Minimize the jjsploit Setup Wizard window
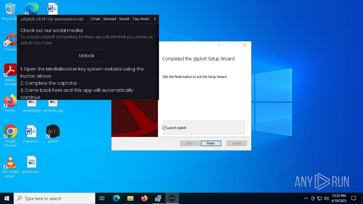The image size is (363, 204). [x=219, y=45]
